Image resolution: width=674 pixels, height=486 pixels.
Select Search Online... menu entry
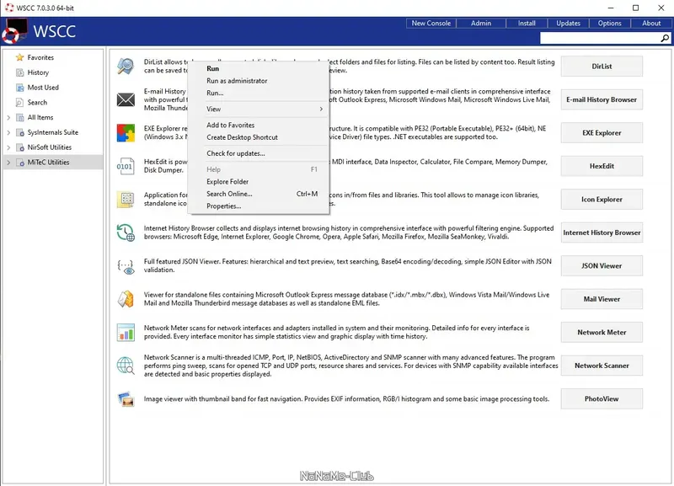(259, 194)
